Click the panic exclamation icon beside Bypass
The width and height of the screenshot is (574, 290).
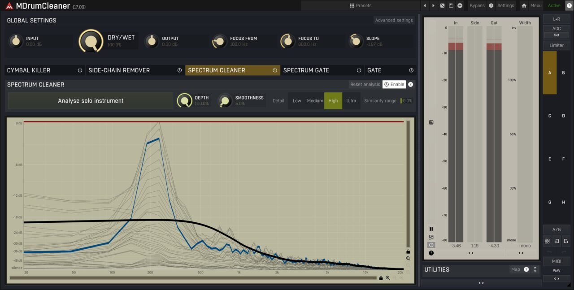point(491,5)
